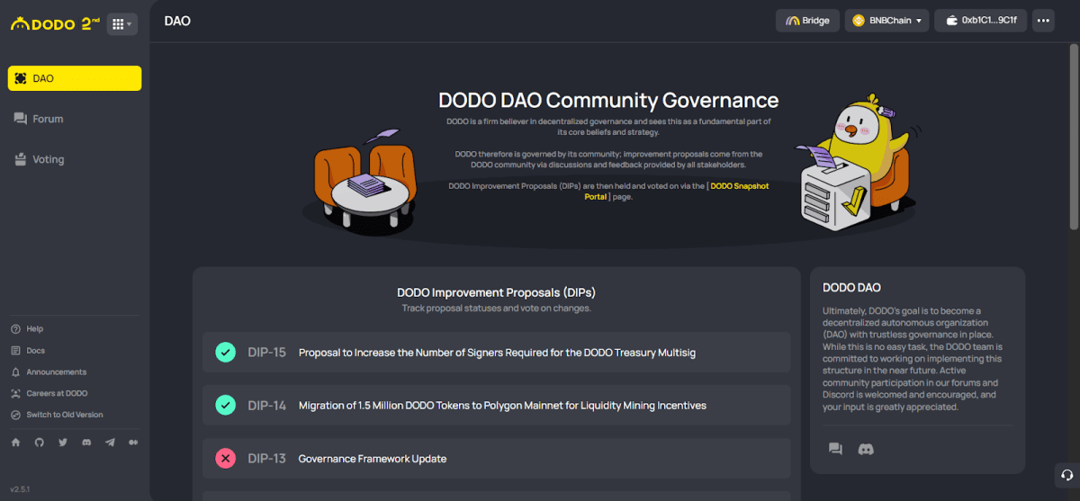
Task: Click the Switch to Old Version icon
Action: (15, 415)
